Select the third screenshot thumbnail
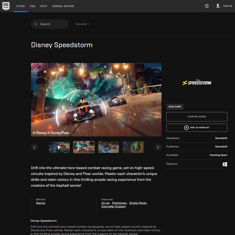The width and height of the screenshot is (235, 235). pyautogui.click(x=108, y=147)
